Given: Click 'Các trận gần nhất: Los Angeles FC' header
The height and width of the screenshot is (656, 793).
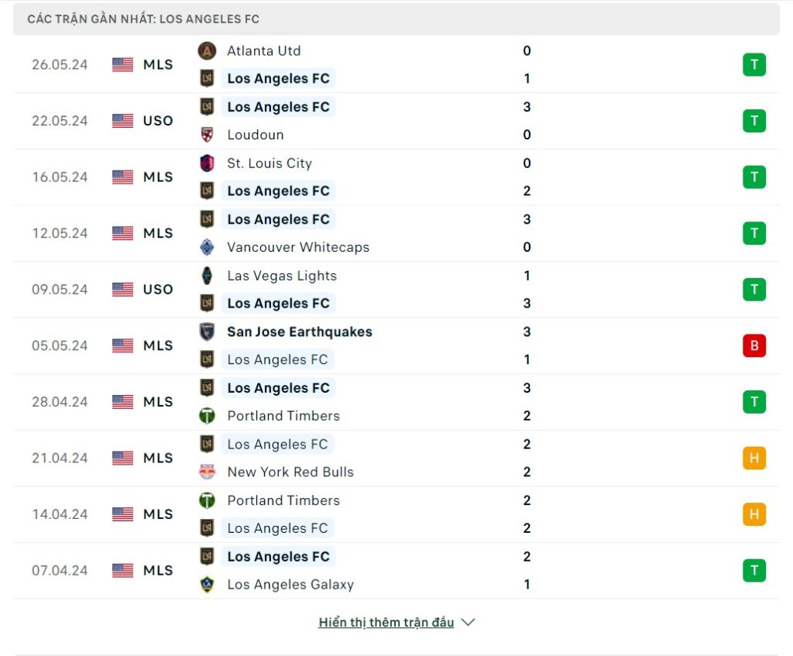Looking at the screenshot, I should [x=143, y=19].
